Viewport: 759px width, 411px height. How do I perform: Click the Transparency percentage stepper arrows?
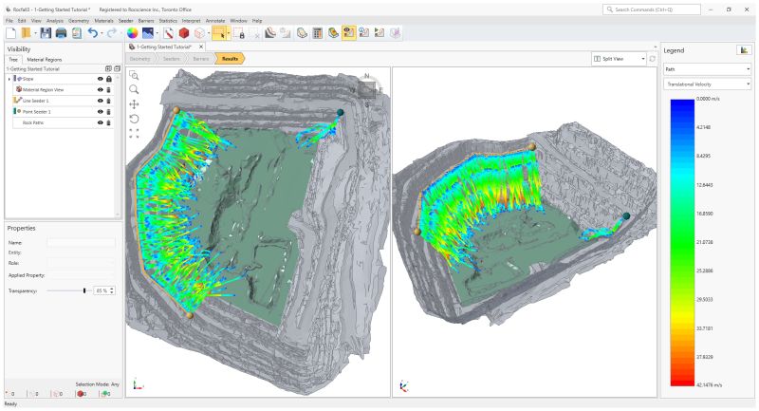[112, 290]
